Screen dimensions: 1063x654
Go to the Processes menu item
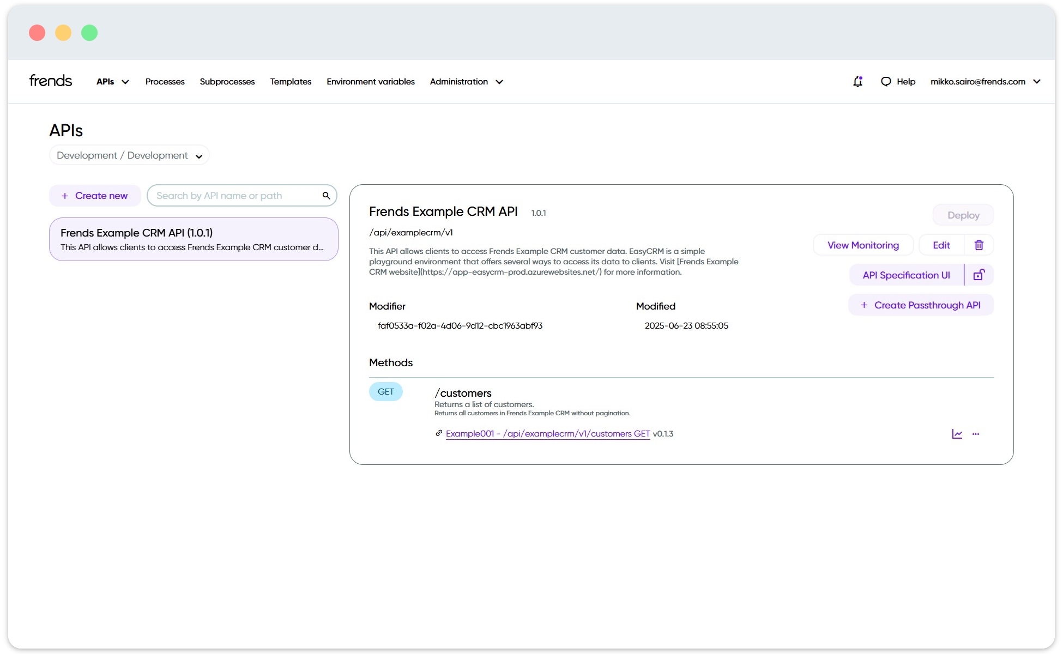[165, 82]
